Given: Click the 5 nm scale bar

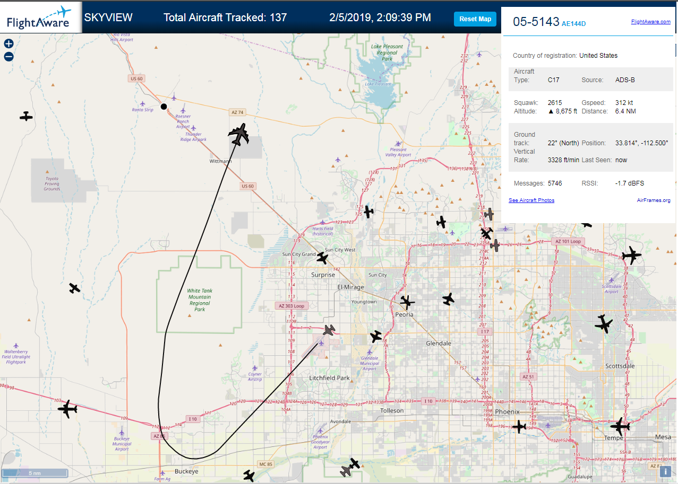Looking at the screenshot, I should pos(35,473).
